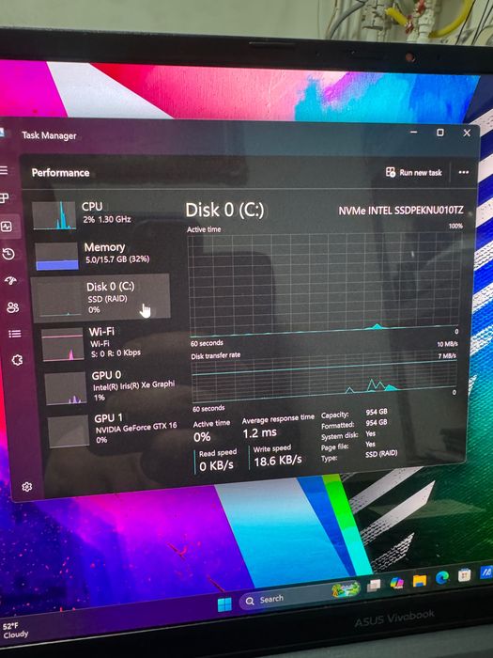Screen dimensions: 493x658
Task: Click the Wi-Fi mini throughput graph thumbnail
Action: point(63,345)
